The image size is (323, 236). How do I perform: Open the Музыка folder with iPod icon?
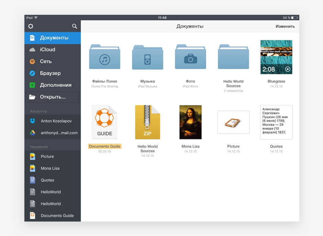[x=147, y=57]
